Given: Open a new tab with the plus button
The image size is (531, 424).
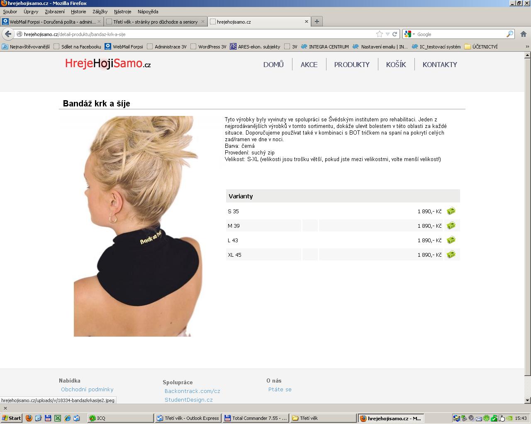Looking at the screenshot, I should tap(317, 22).
